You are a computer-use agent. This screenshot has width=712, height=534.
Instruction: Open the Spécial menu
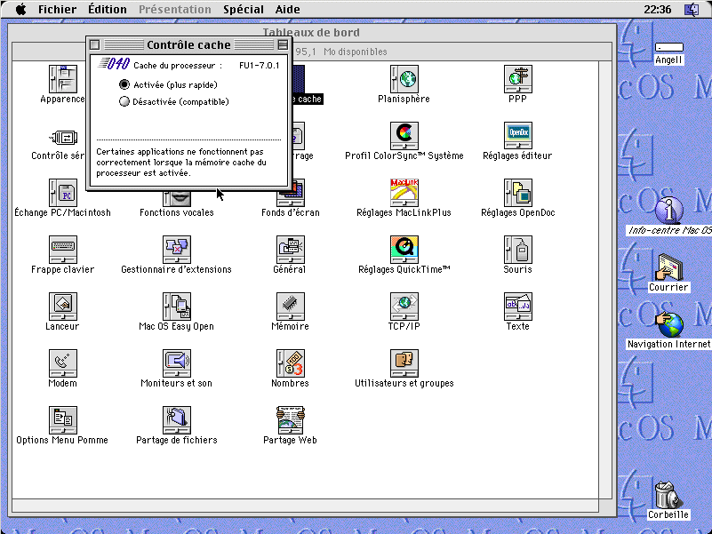243,10
